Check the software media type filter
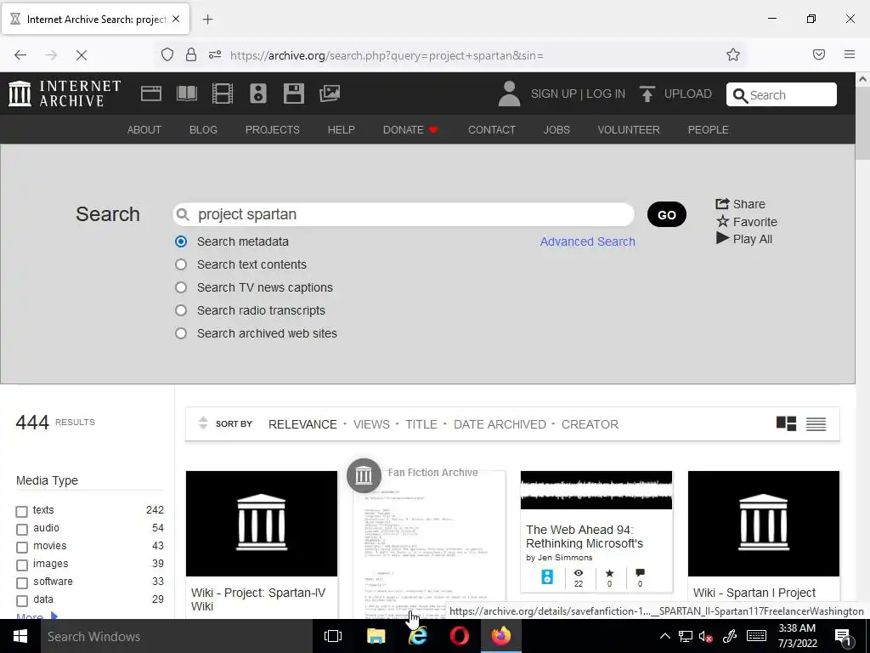 coord(21,583)
